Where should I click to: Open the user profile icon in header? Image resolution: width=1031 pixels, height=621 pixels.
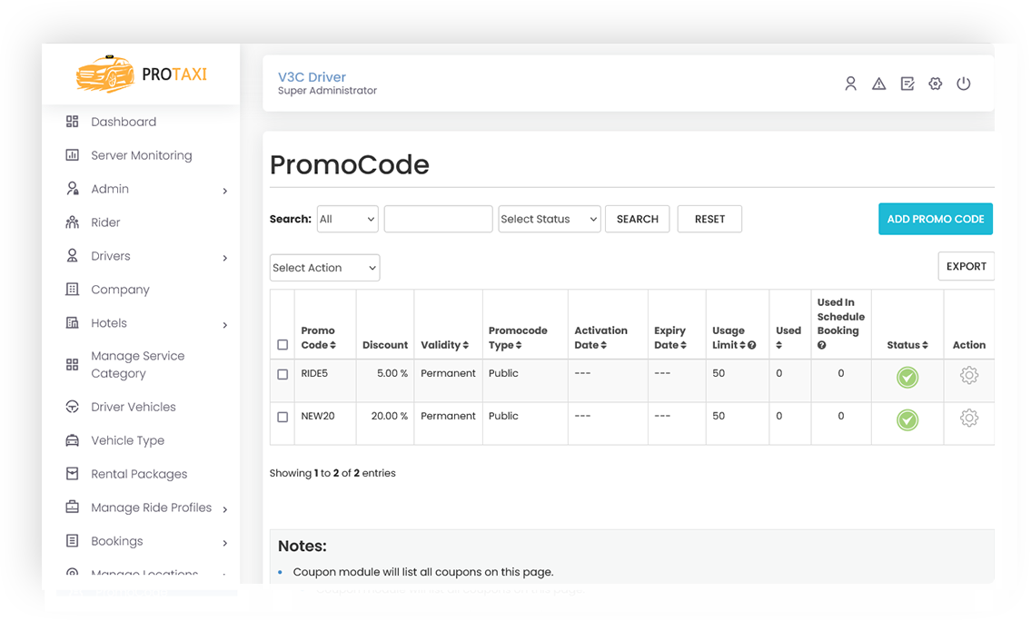[850, 84]
